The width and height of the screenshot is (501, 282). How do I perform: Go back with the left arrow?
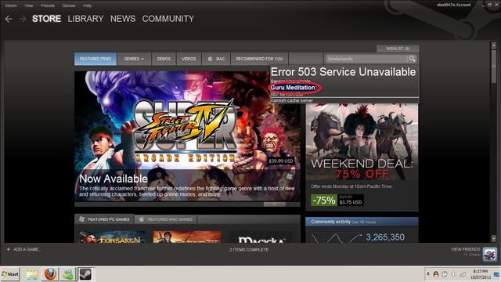[9, 19]
